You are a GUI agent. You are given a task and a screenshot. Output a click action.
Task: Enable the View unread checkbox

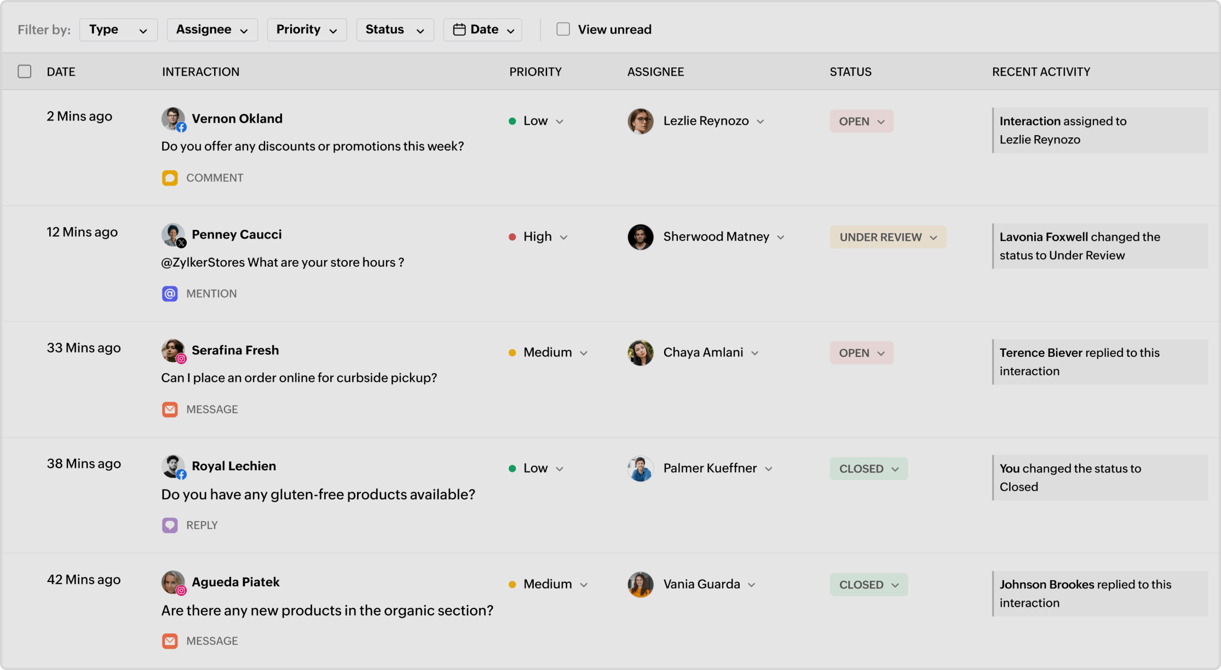[x=563, y=29]
